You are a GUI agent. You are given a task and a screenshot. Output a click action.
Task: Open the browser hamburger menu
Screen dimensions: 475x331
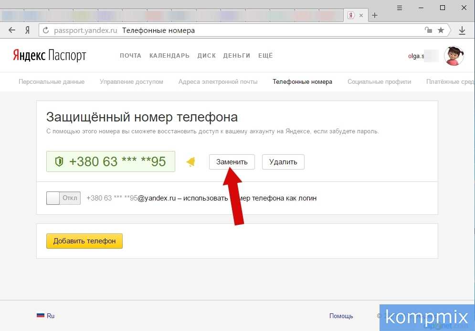(x=399, y=8)
